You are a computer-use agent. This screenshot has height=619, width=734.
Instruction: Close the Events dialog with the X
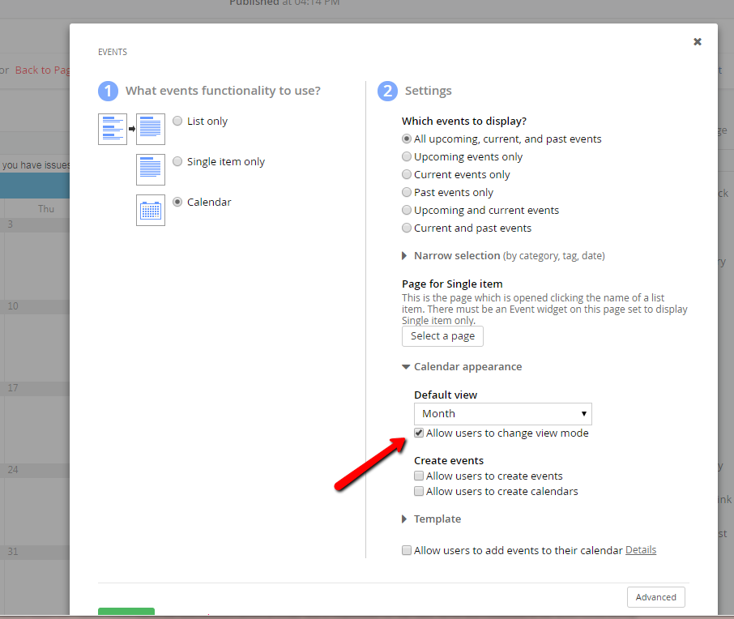click(698, 41)
